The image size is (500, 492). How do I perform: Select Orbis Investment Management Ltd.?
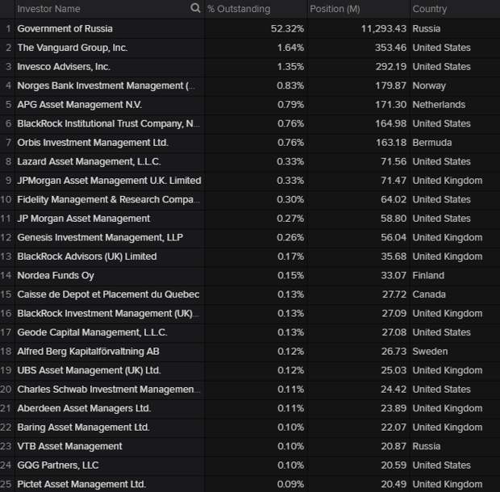pos(93,143)
